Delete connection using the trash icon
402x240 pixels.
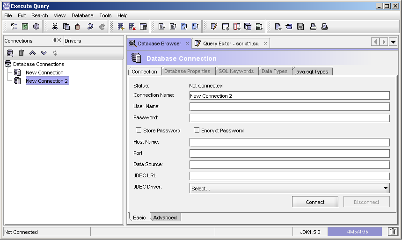(21, 53)
